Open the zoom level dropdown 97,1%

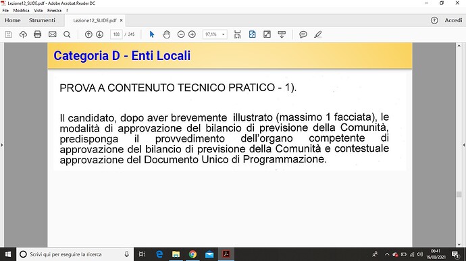pyautogui.click(x=215, y=34)
